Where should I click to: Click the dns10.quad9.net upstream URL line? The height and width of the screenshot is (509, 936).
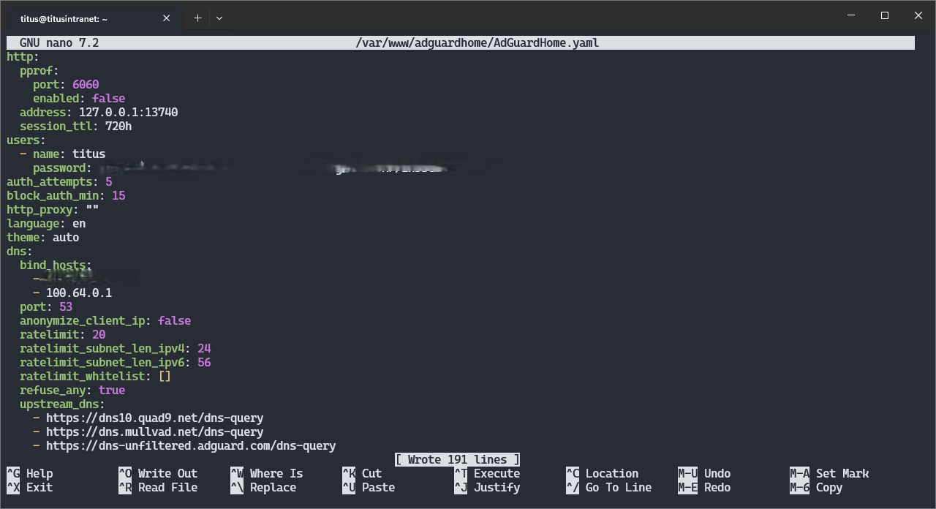point(154,418)
